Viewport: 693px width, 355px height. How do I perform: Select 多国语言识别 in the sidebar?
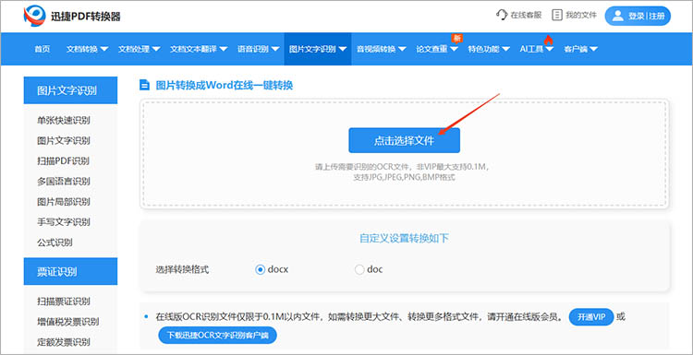point(64,182)
